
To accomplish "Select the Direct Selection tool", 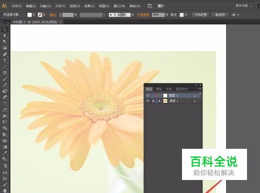I will [x=5, y=36].
